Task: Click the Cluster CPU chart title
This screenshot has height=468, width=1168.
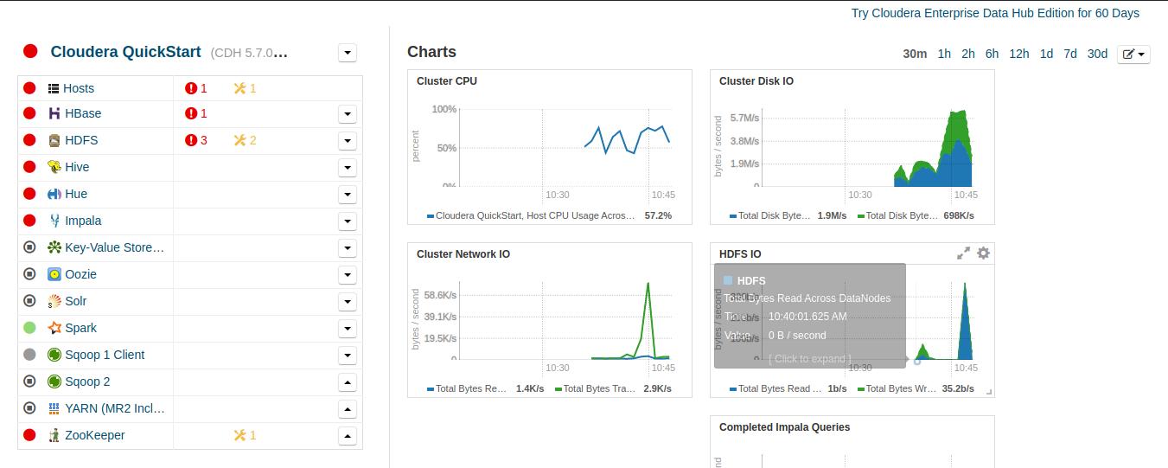Action: point(447,81)
